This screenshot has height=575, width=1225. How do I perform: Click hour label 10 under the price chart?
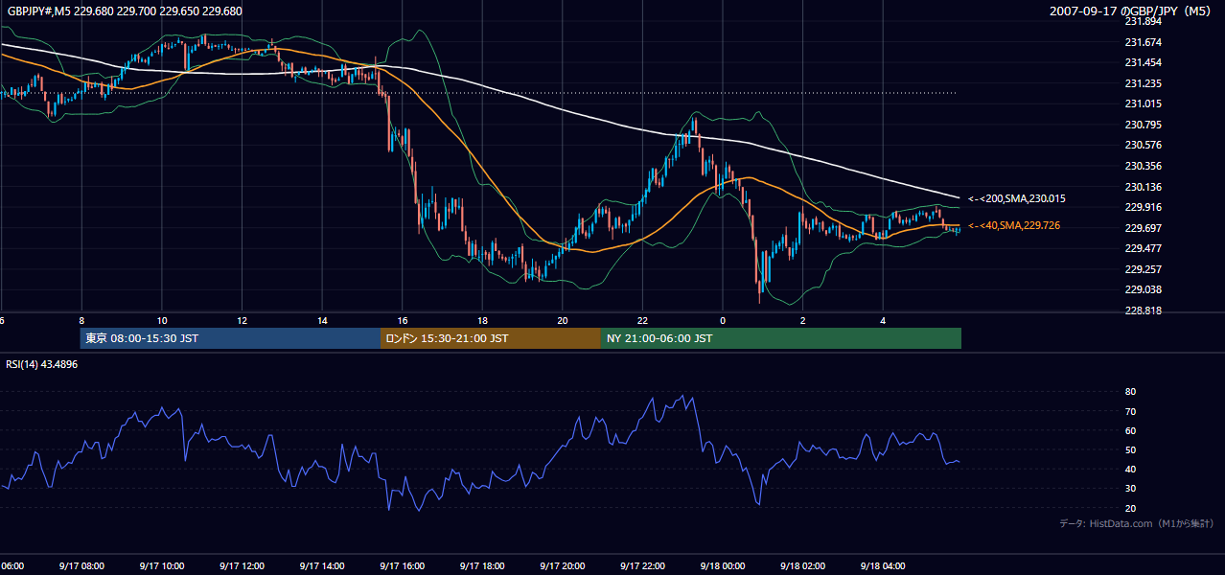tap(161, 320)
